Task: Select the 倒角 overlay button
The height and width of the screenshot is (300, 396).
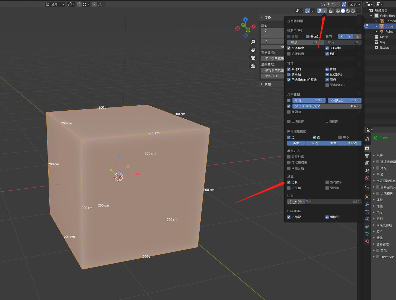Action: click(333, 143)
